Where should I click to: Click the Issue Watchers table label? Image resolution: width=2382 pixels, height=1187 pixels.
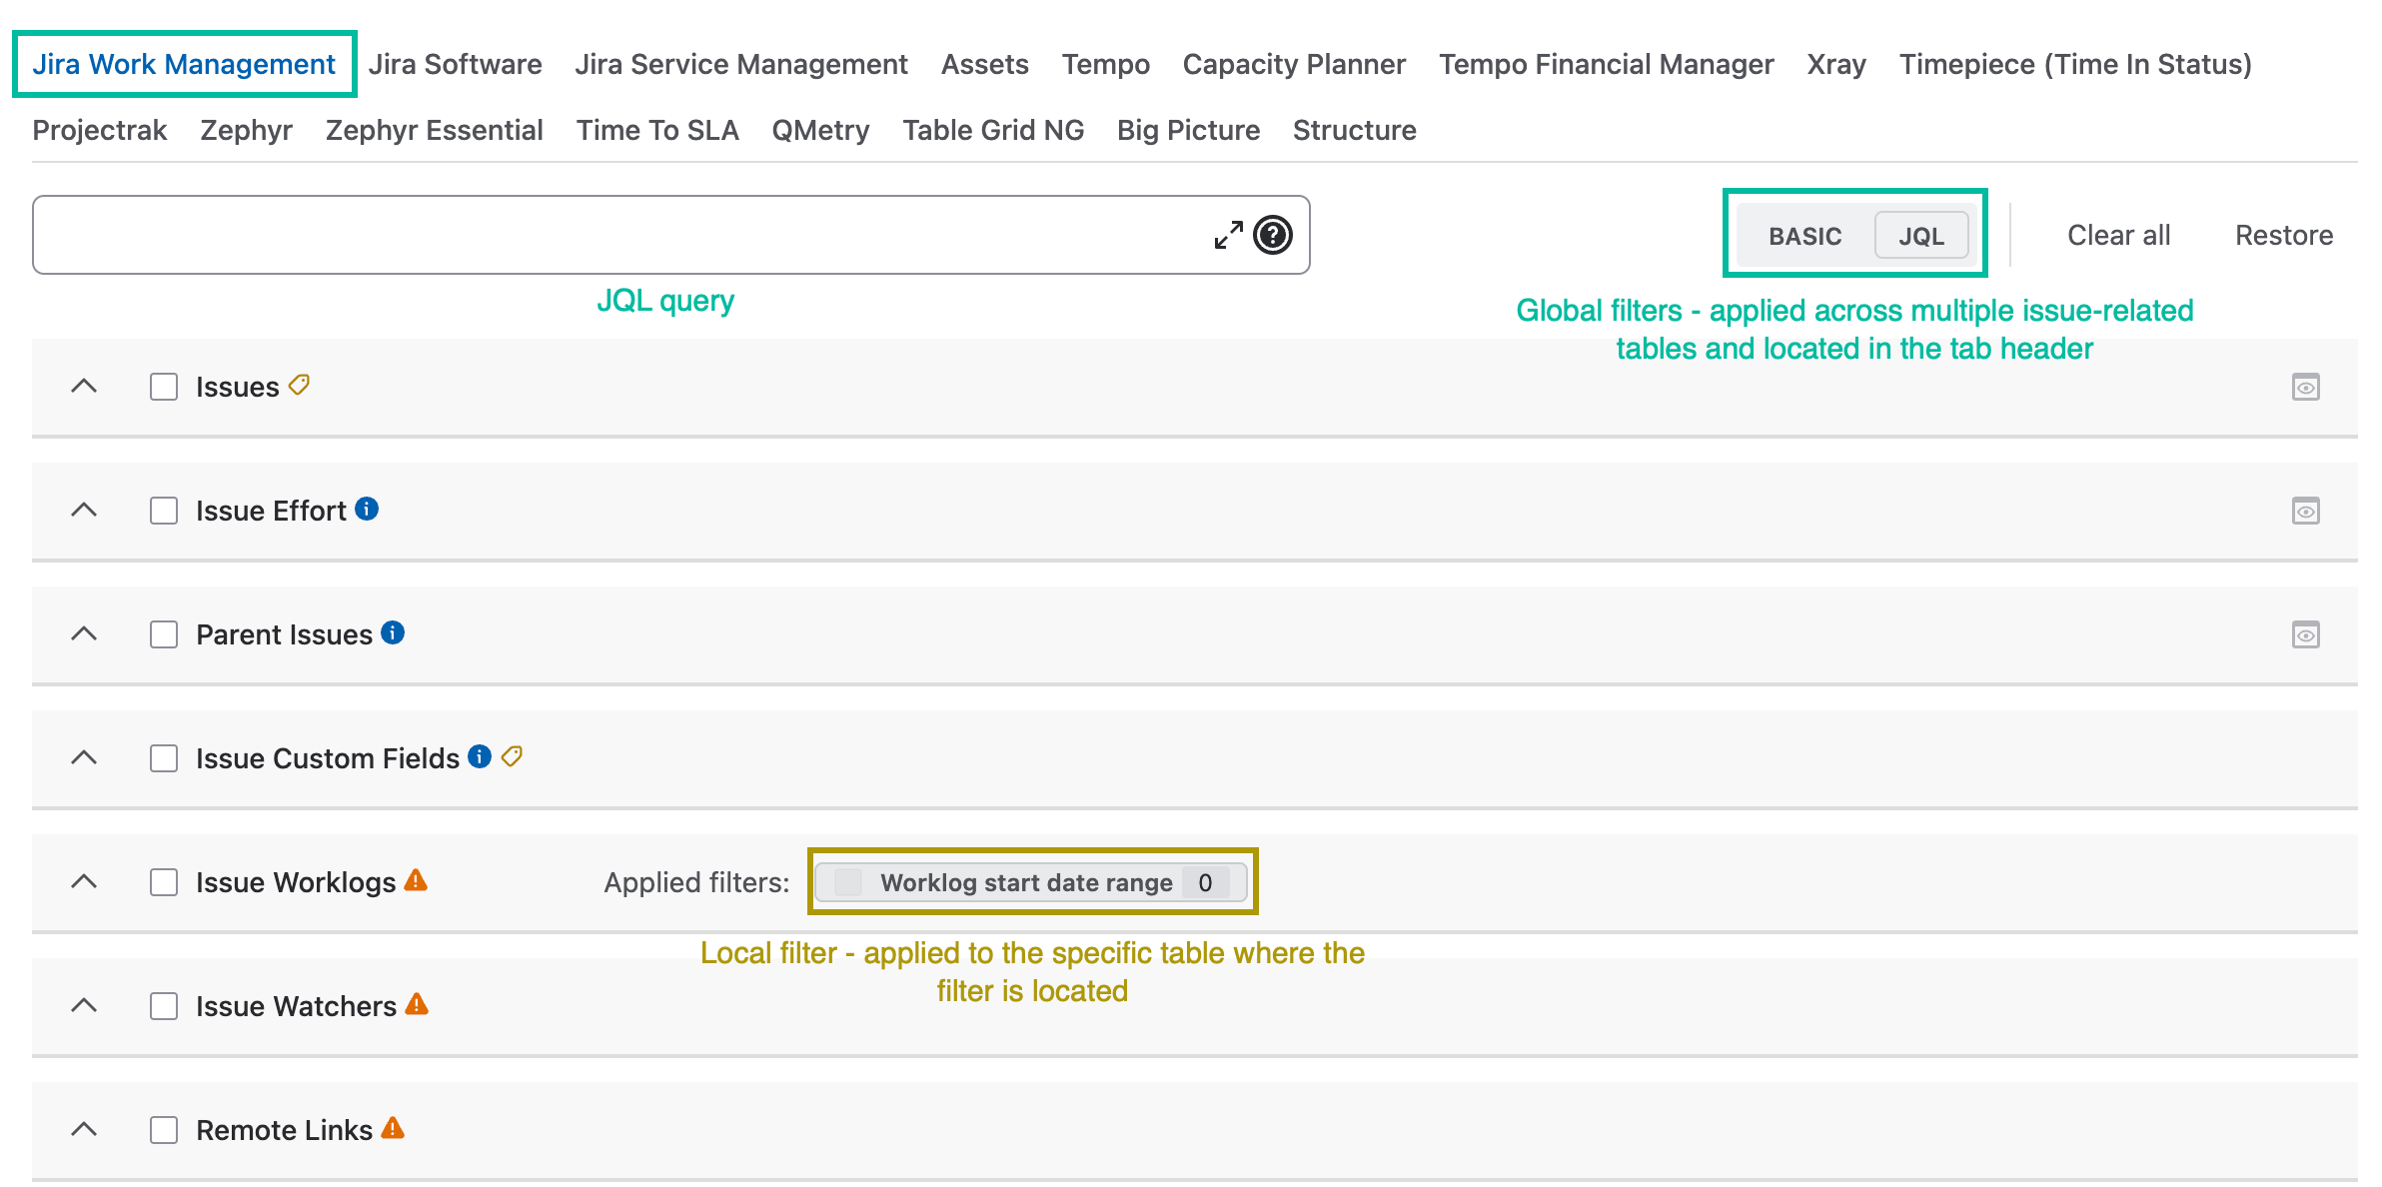pyautogui.click(x=296, y=1006)
